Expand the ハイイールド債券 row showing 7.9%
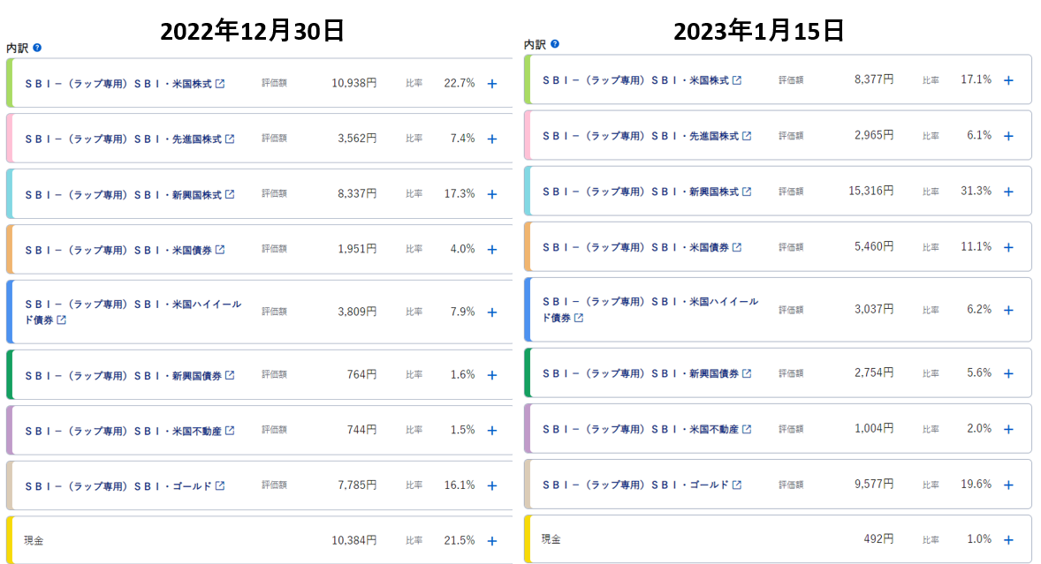The height and width of the screenshot is (564, 1041). click(492, 312)
